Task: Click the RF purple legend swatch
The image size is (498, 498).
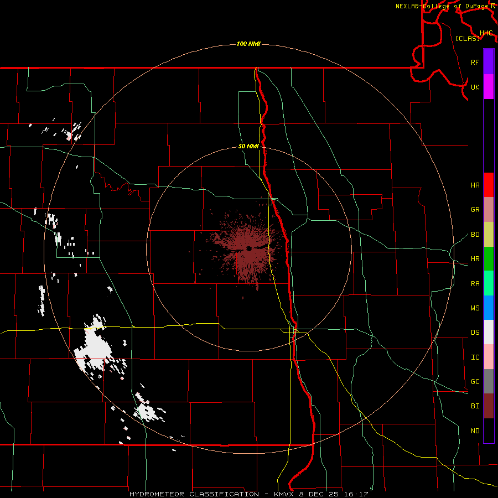Action: coord(489,62)
